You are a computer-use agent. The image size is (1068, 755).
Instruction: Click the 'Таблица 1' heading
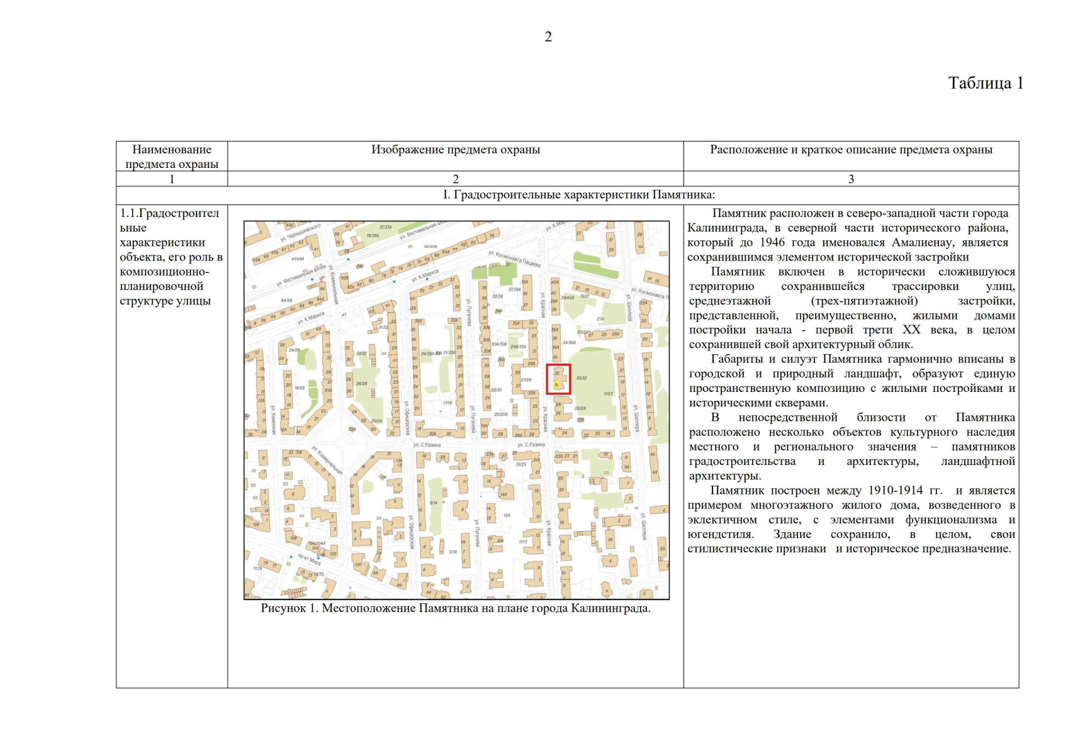(x=986, y=83)
